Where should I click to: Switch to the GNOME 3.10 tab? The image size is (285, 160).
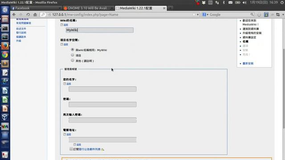tap(89, 8)
